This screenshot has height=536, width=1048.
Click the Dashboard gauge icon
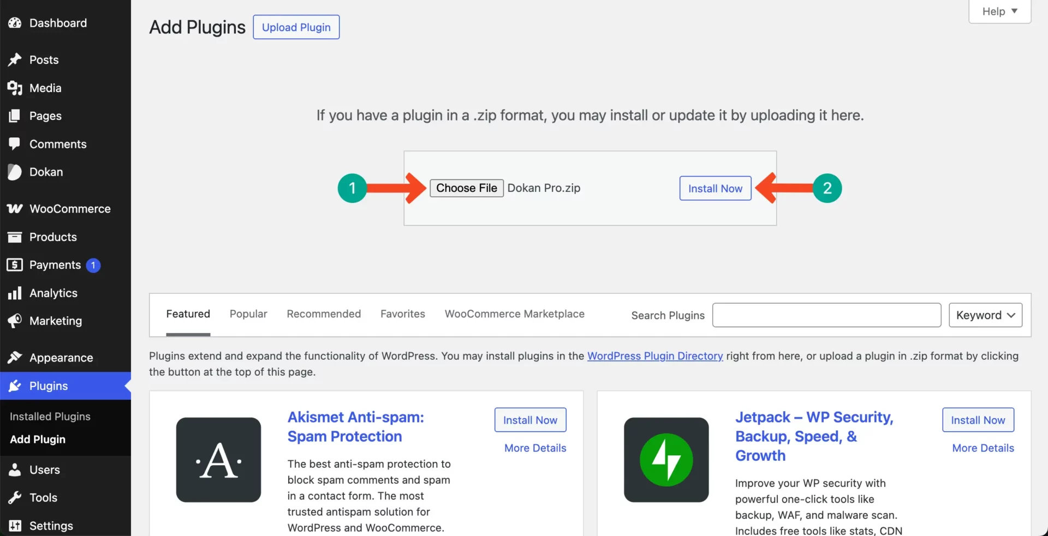click(15, 23)
